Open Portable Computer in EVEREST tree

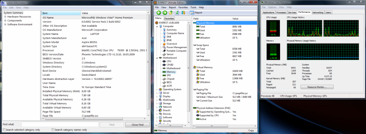(x=177, y=51)
